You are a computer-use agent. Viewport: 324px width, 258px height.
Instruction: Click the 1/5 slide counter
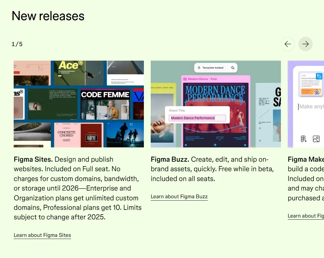pyautogui.click(x=17, y=44)
